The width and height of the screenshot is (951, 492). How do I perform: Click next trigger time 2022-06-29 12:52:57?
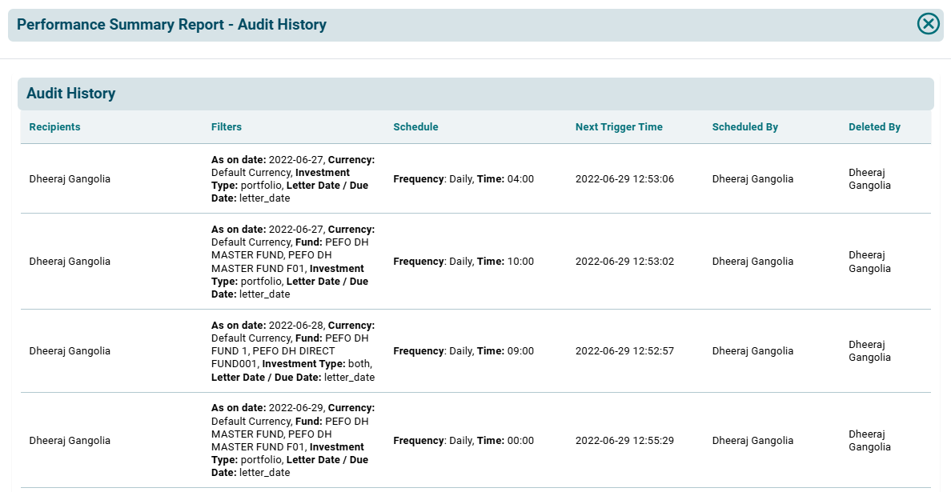click(x=624, y=351)
